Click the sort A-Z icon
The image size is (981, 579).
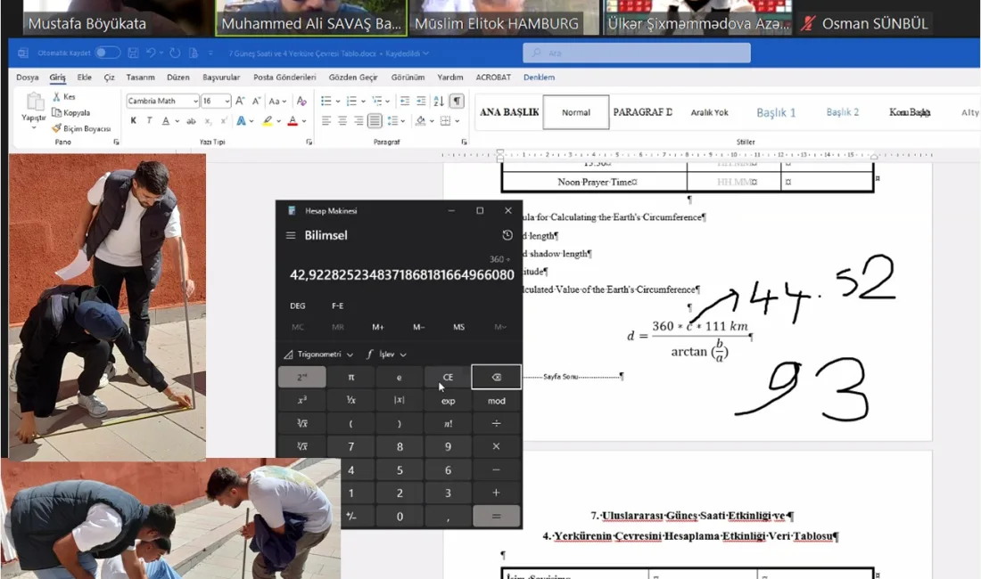439,101
